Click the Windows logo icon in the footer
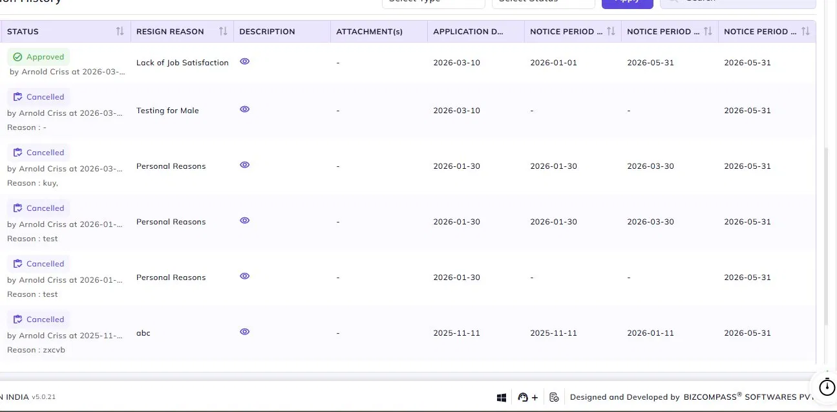 tap(501, 397)
